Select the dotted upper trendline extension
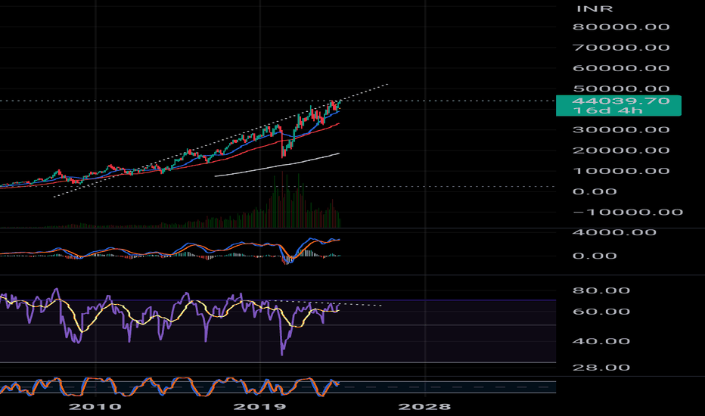Image resolution: width=705 pixels, height=416 pixels. tap(364, 92)
